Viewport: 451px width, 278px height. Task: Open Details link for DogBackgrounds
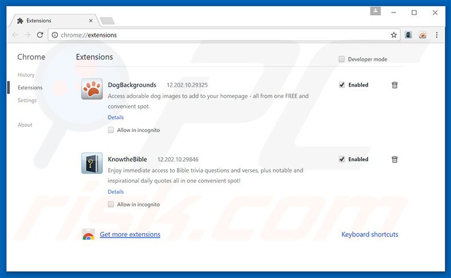coord(116,117)
